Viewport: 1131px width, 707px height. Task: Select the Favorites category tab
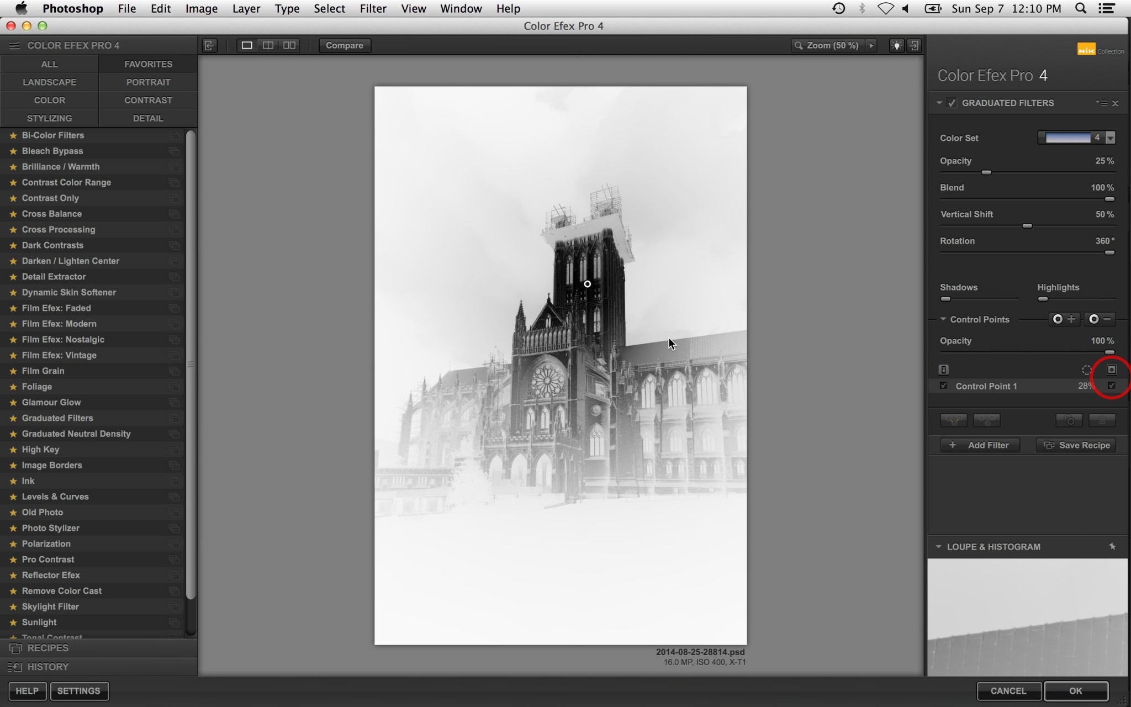(148, 64)
